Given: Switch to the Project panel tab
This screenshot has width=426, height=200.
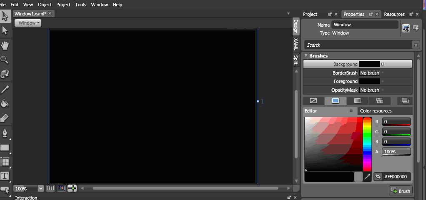Looking at the screenshot, I should click(310, 15).
